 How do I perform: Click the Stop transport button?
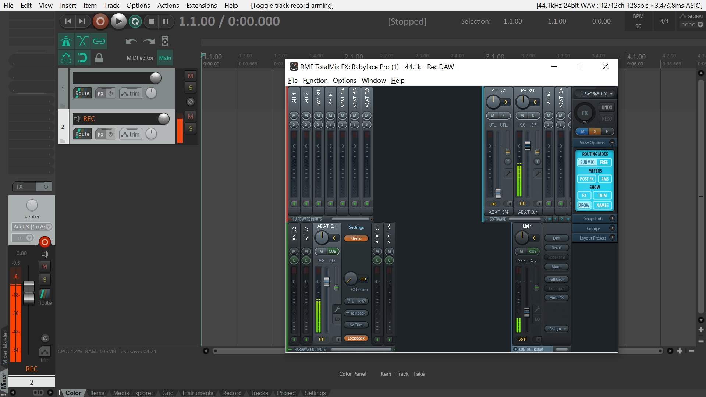[151, 21]
